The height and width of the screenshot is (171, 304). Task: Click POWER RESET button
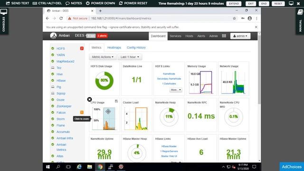click(133, 3)
